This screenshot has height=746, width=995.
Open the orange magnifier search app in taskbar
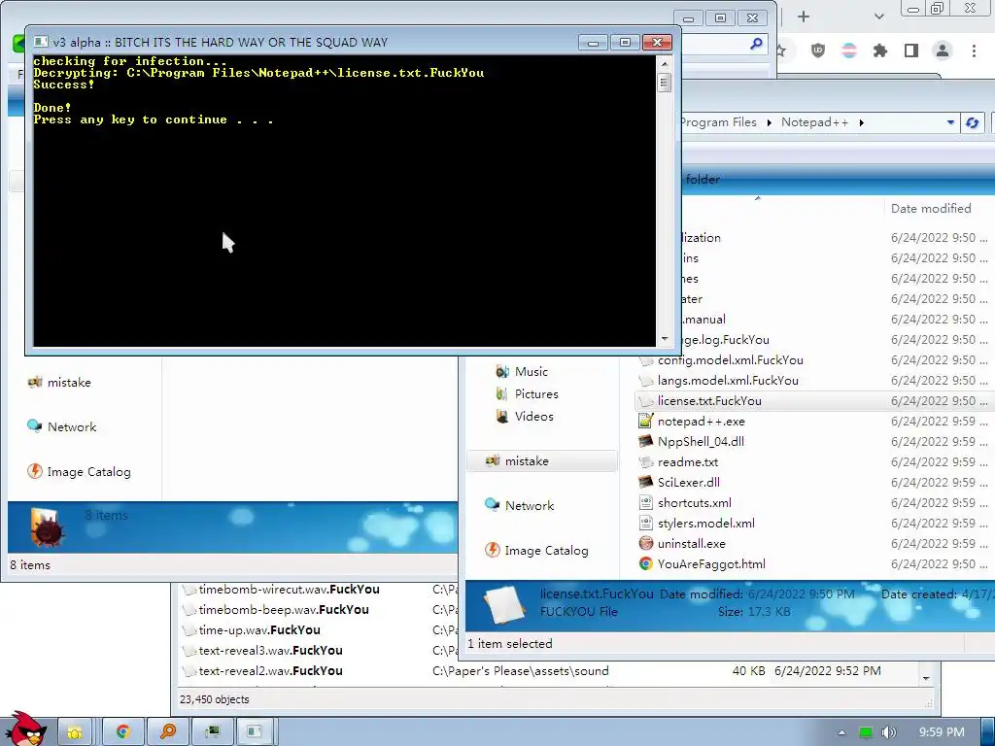point(167,732)
